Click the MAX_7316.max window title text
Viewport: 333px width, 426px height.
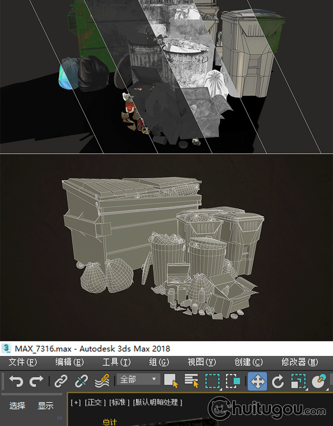(92, 349)
